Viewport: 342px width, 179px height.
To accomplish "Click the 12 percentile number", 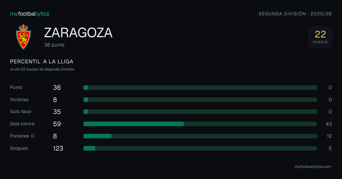I will [329, 136].
